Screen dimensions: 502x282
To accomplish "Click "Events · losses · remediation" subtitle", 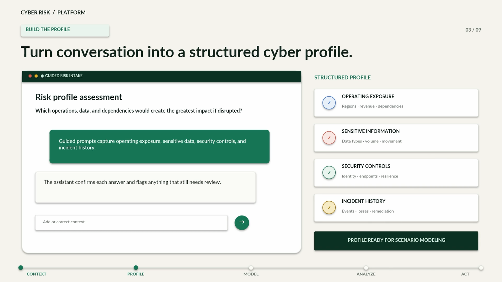I will pyautogui.click(x=368, y=211).
